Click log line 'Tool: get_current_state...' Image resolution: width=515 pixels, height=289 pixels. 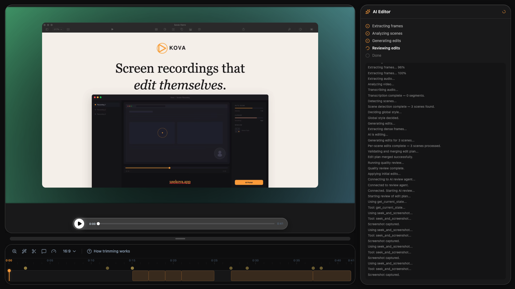[x=386, y=208]
